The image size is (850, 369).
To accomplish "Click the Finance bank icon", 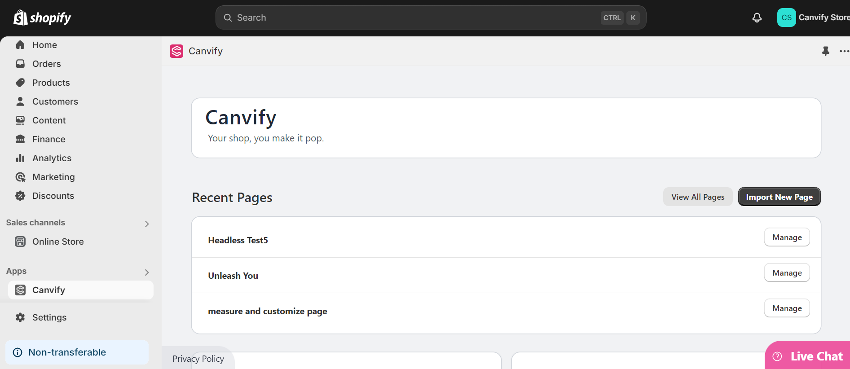I will (20, 139).
